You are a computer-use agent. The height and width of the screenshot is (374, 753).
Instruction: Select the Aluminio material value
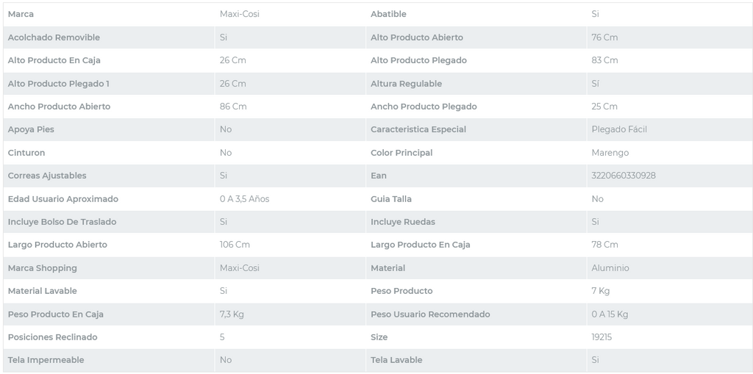click(x=610, y=268)
